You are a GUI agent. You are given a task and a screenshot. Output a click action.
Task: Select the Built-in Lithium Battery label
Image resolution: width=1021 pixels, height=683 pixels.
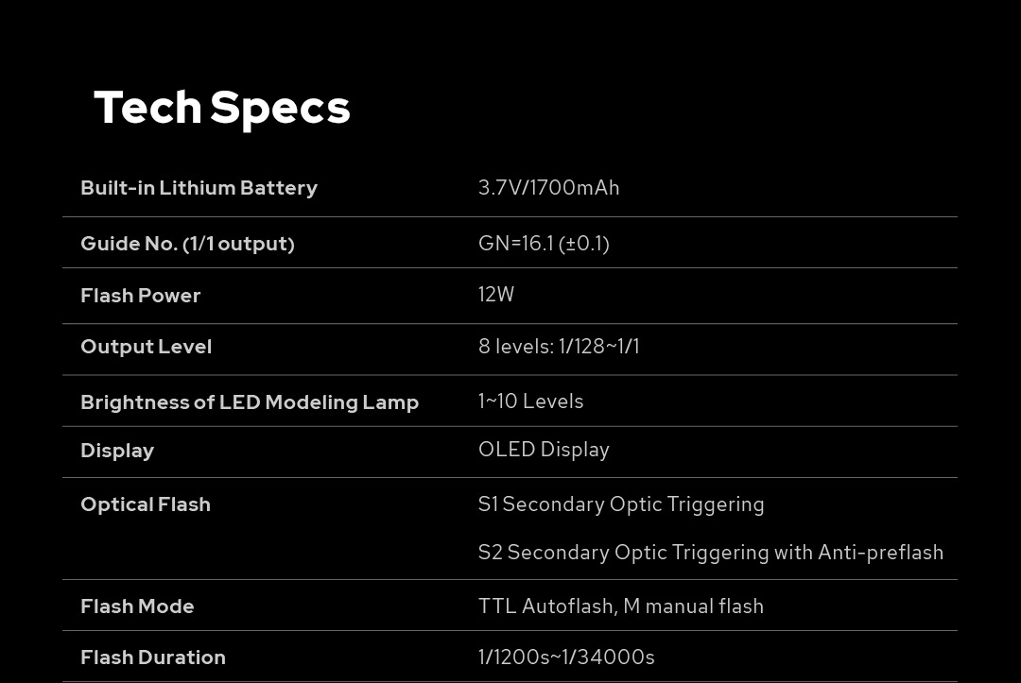point(199,188)
